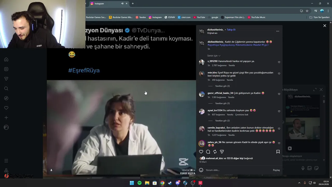Screen dimensions: 332x187
Task: Bookmark this page with the star icon
Action: (x=307, y=11)
